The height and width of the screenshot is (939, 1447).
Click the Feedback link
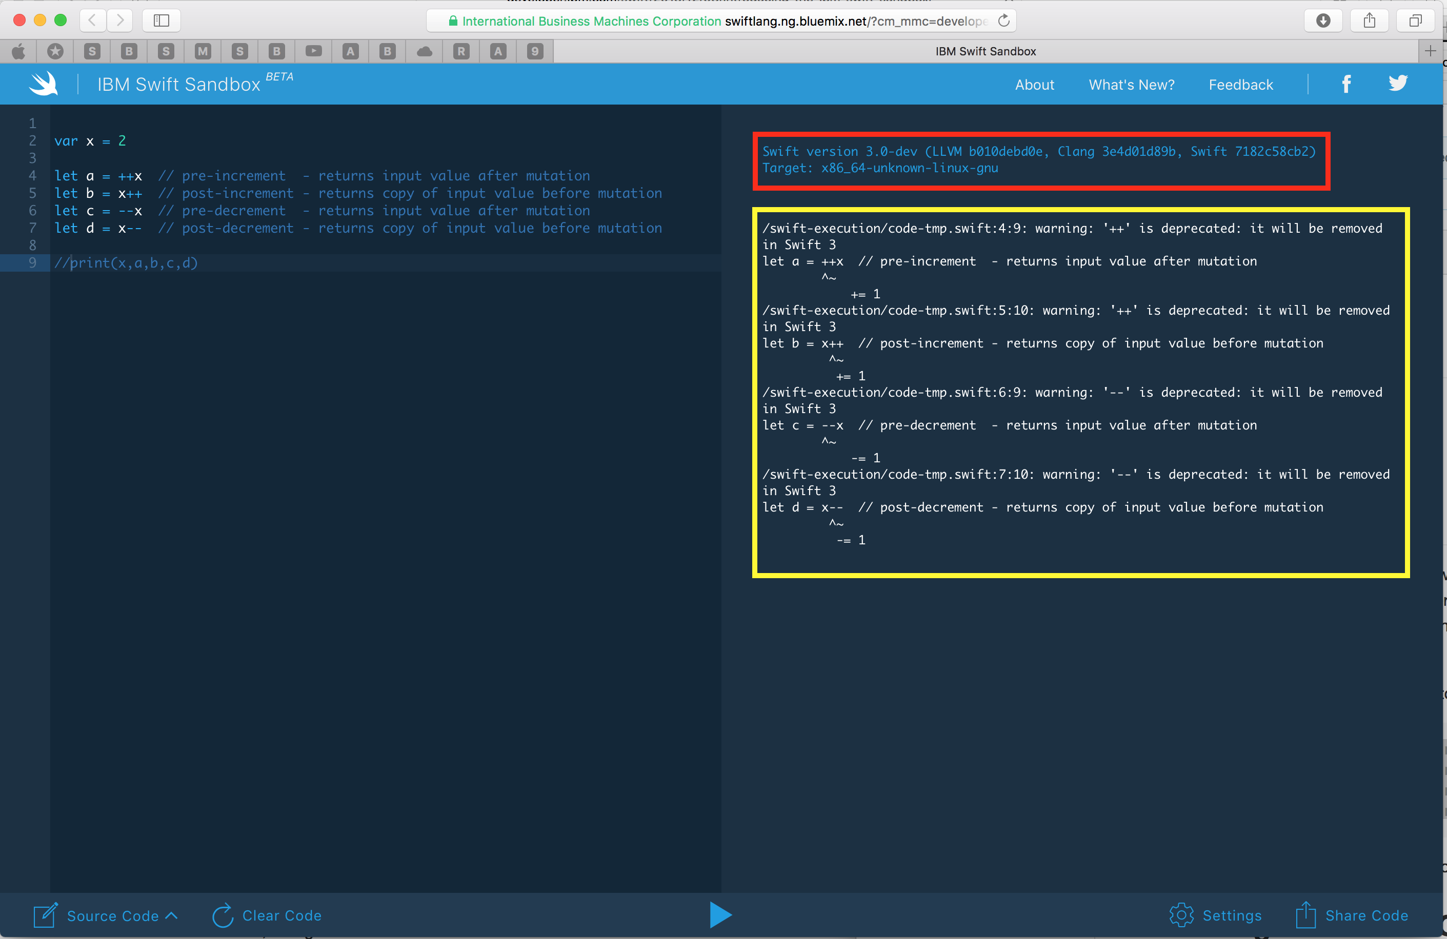coord(1240,85)
